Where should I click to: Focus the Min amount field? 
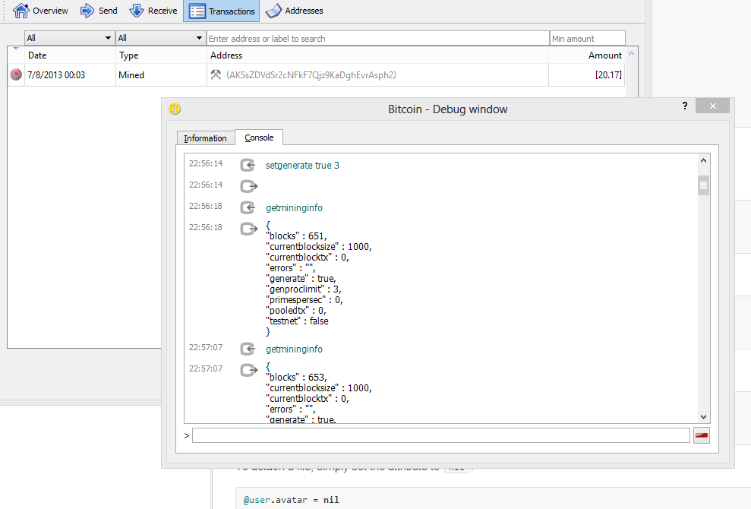pos(588,38)
